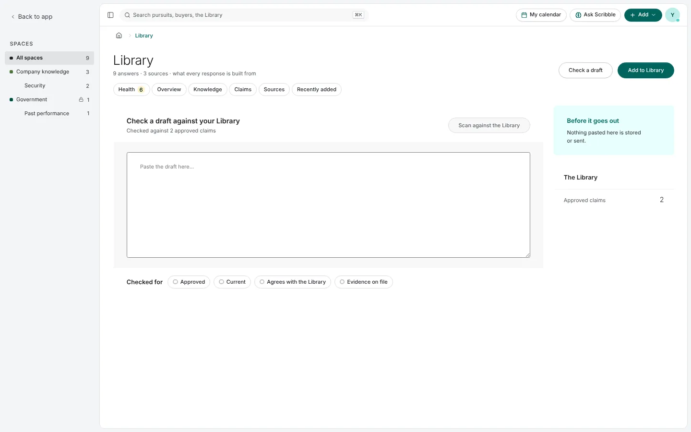
Task: Select the Agrees with the Library chip
Action: tap(293, 282)
